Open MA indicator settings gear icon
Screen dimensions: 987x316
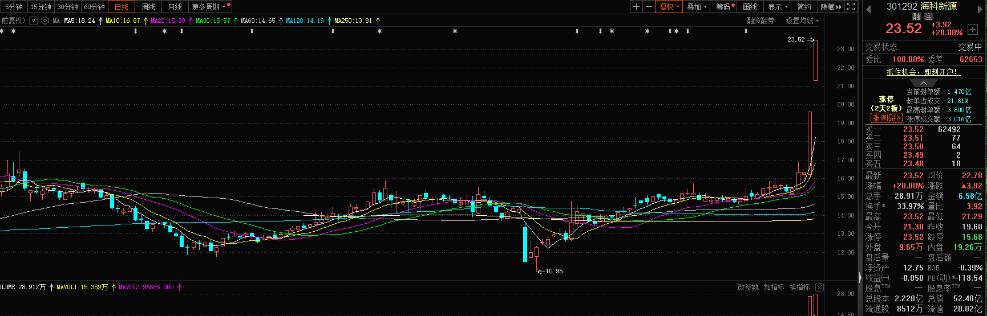[x=45, y=20]
